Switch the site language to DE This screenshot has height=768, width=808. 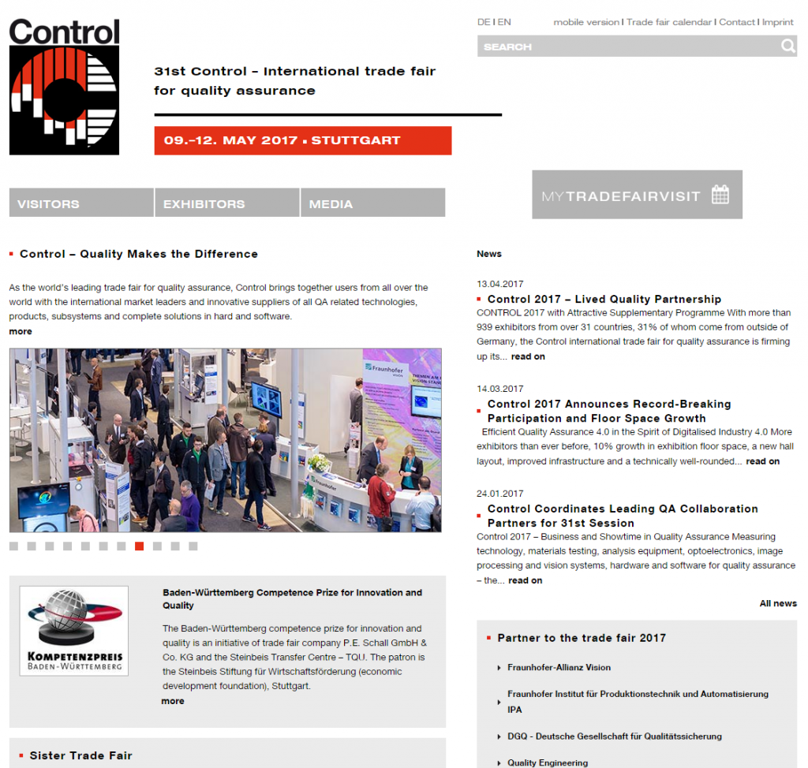tap(484, 22)
